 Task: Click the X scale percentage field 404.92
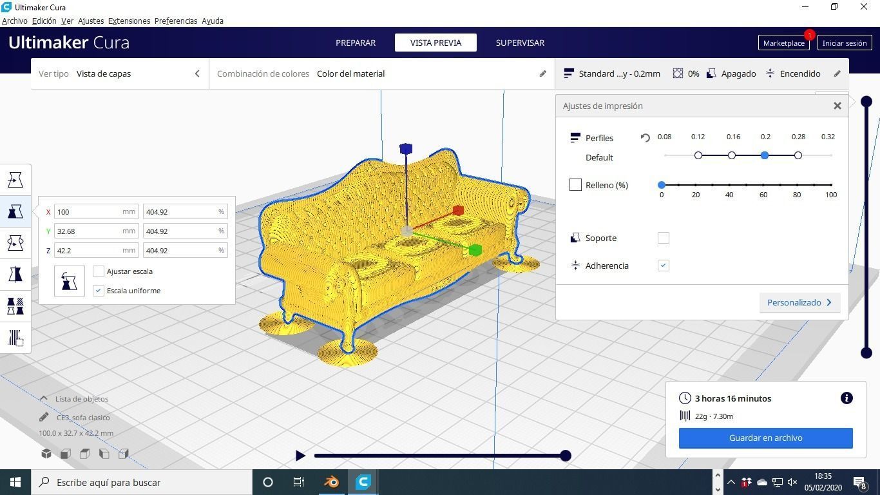pyautogui.click(x=186, y=211)
